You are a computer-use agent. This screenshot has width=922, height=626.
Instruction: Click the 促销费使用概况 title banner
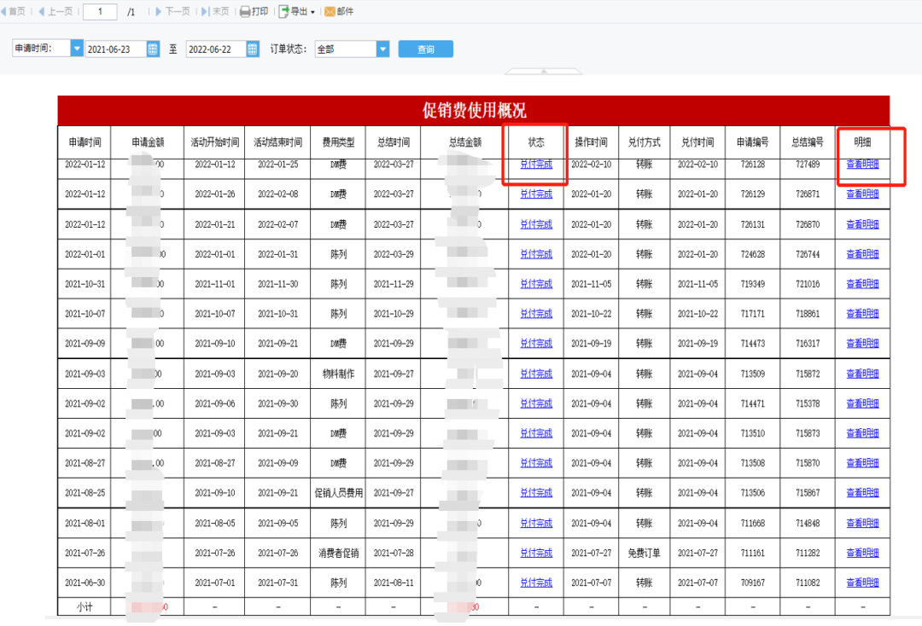pyautogui.click(x=473, y=110)
